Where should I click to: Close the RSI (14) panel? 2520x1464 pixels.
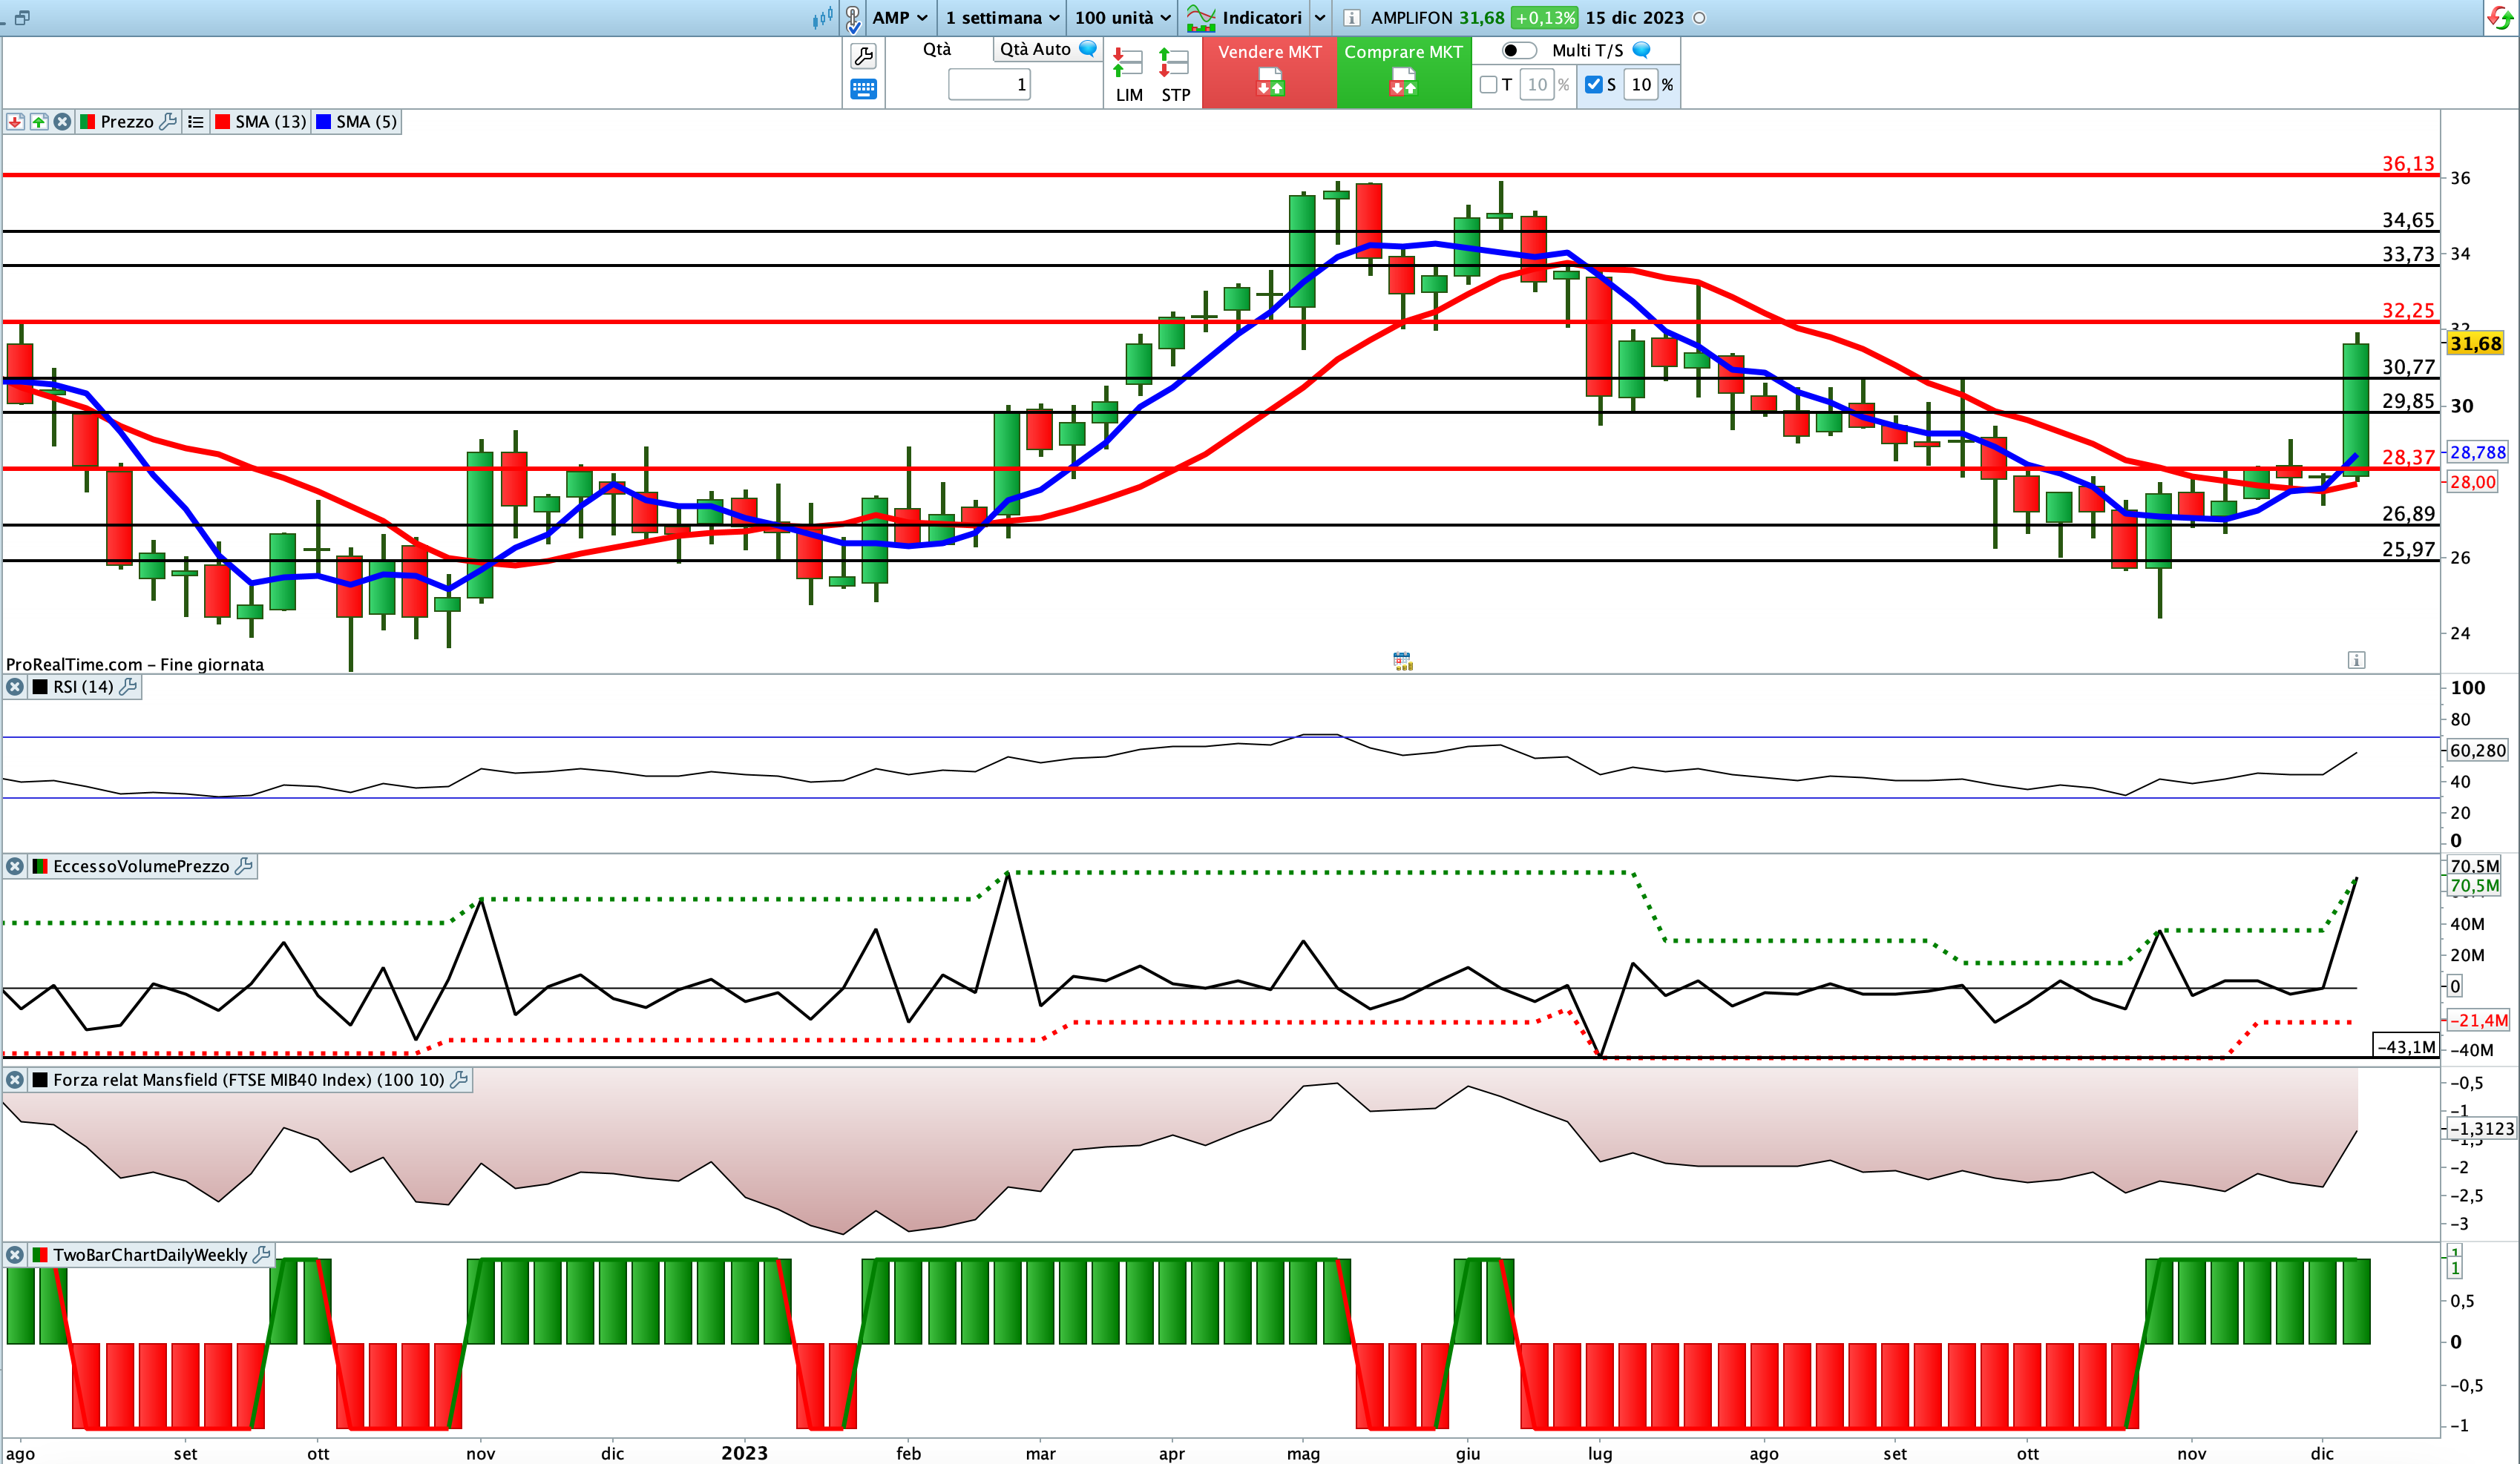coord(15,687)
